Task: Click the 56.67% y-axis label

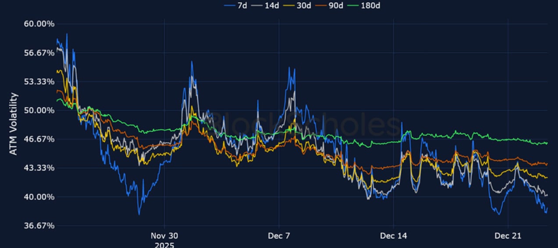Action: (x=39, y=53)
